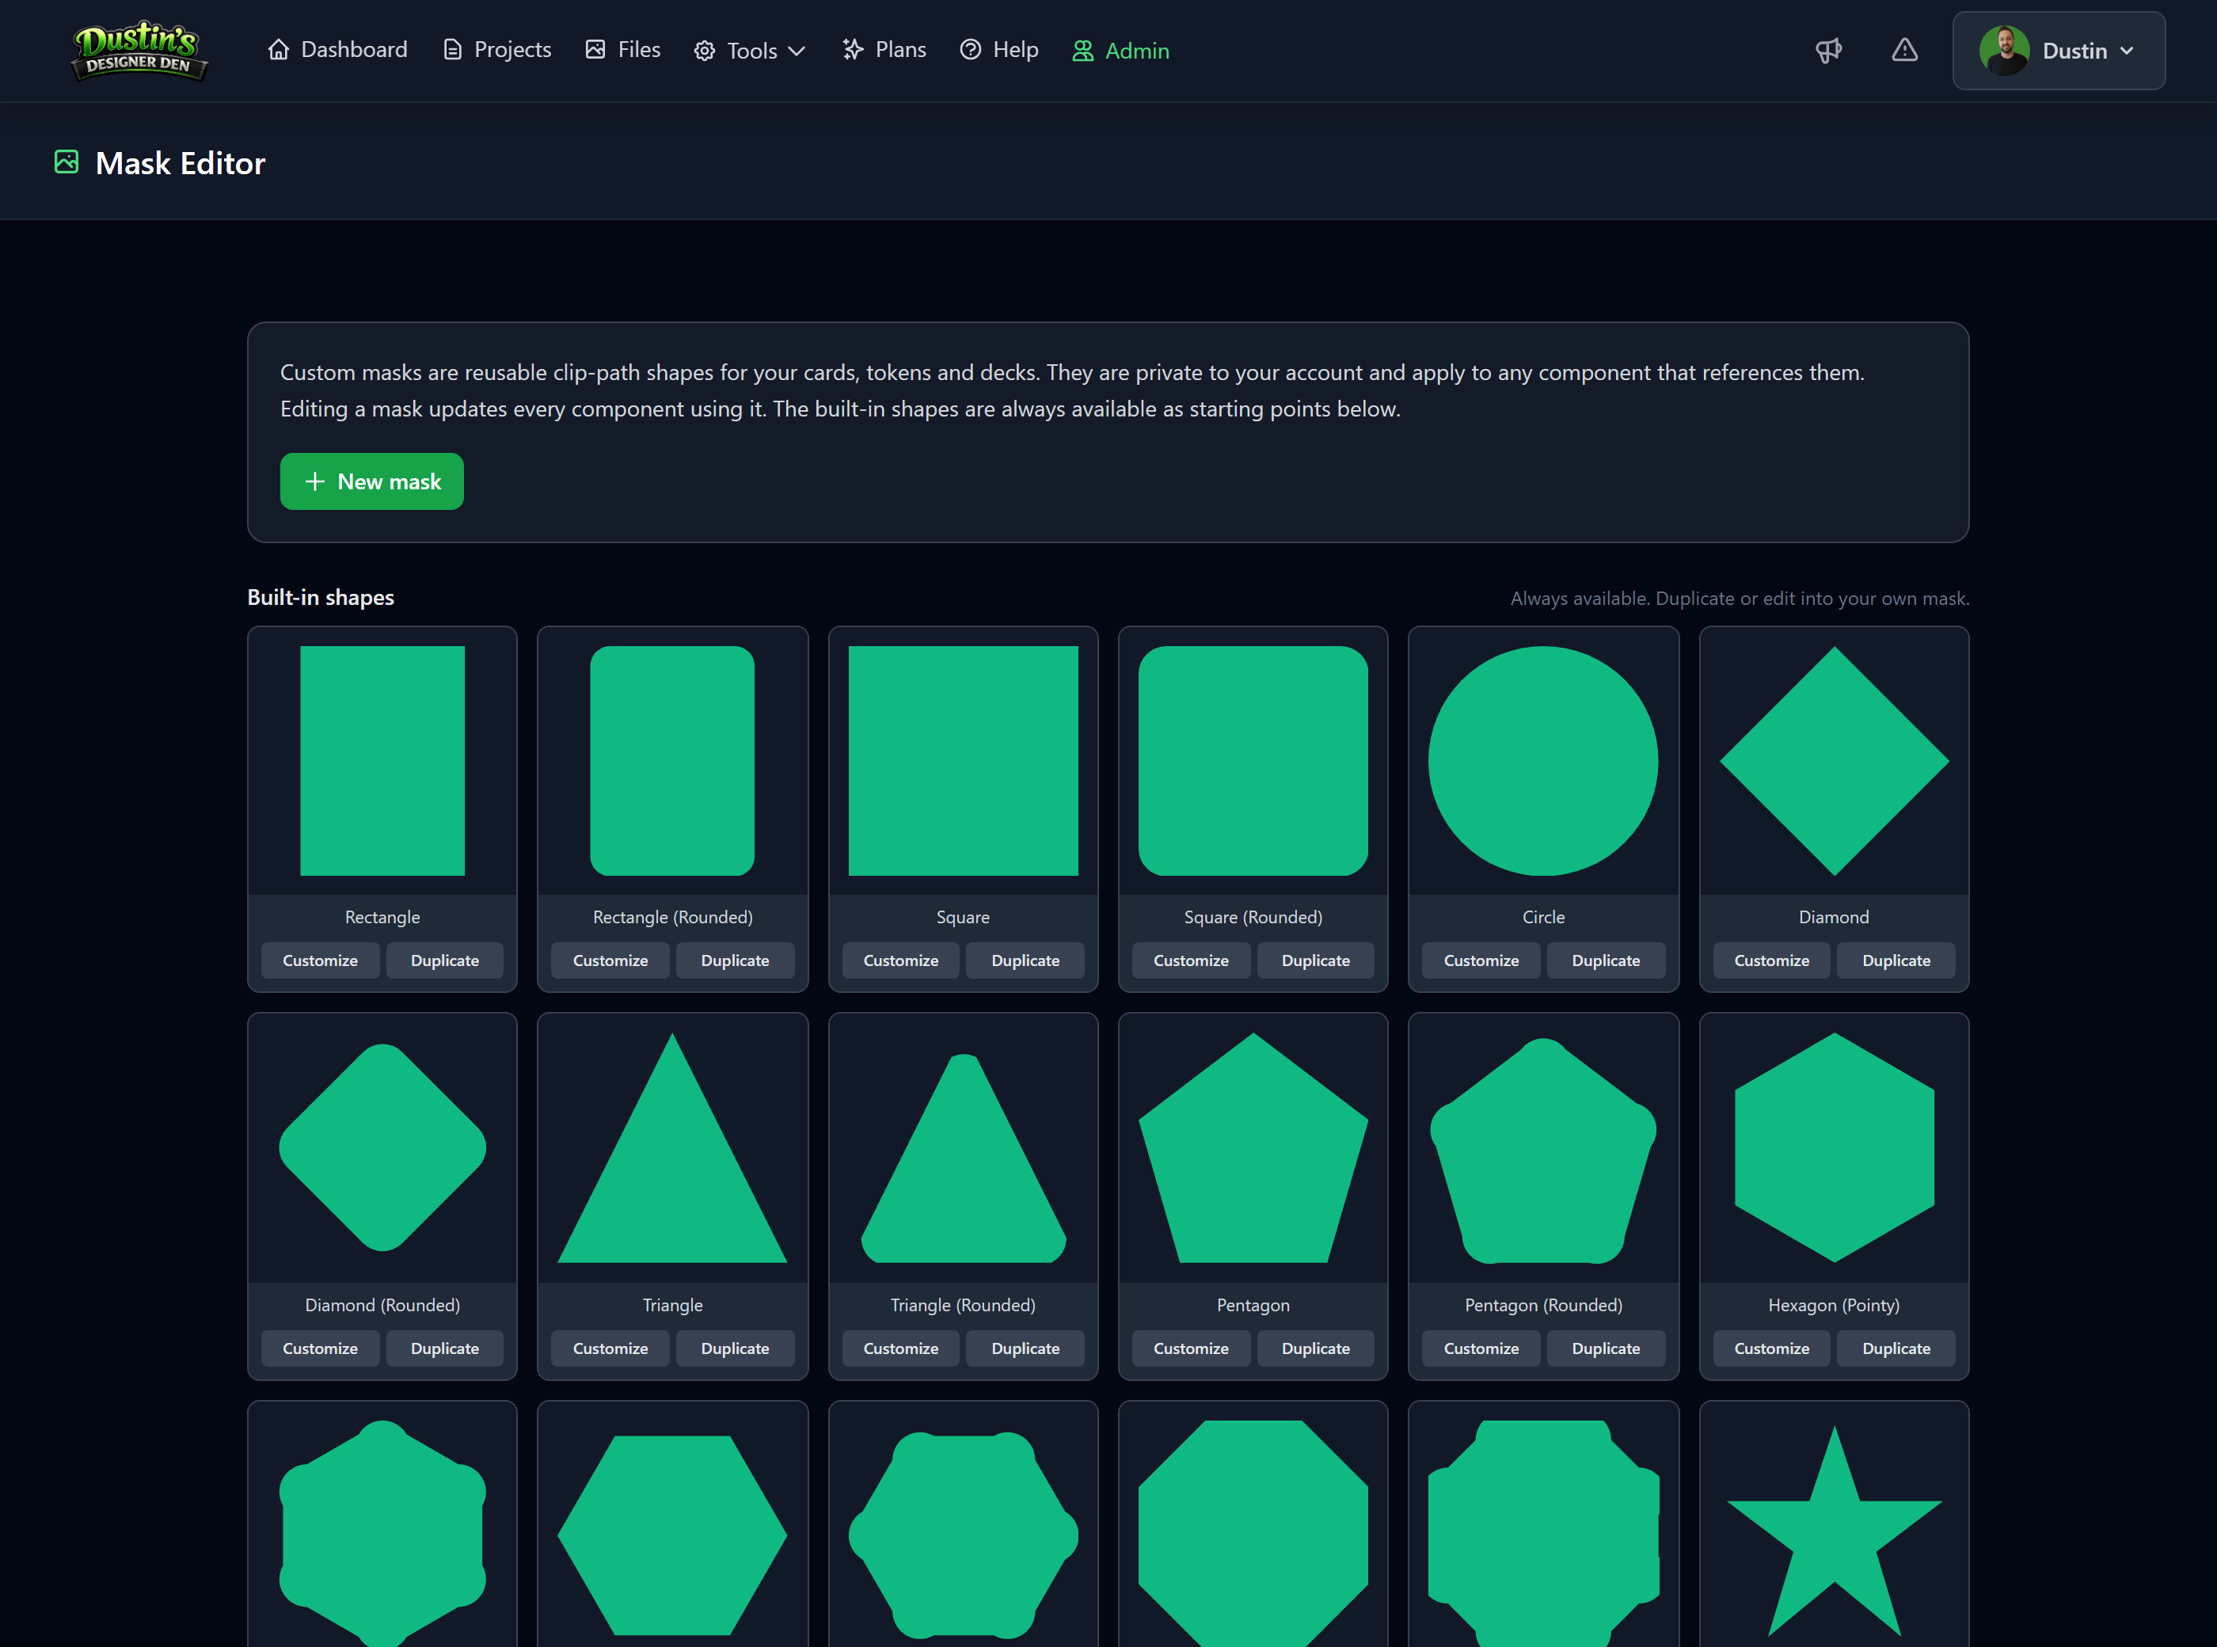The height and width of the screenshot is (1647, 2217).
Task: Customize the Rectangle shape
Action: (x=320, y=960)
